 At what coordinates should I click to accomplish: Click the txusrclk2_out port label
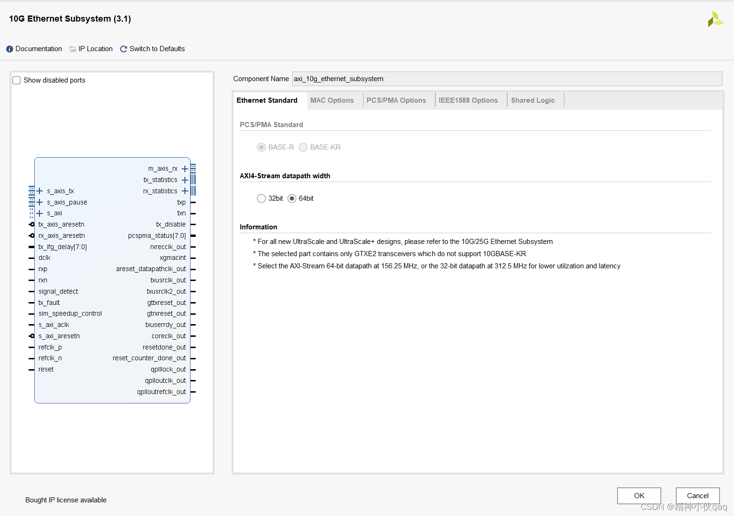point(166,292)
